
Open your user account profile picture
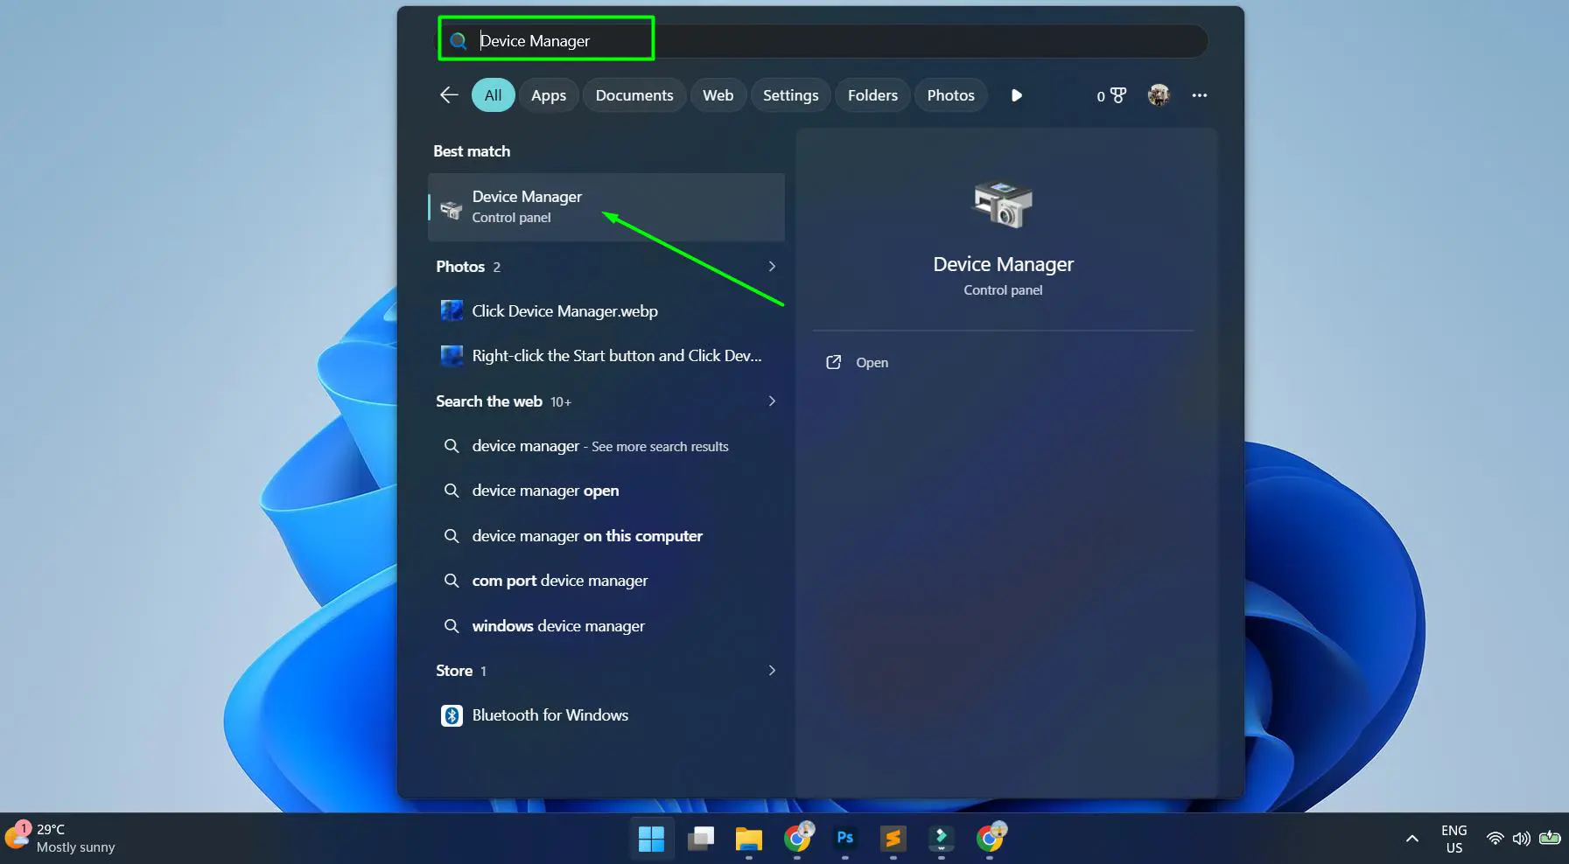click(1159, 96)
